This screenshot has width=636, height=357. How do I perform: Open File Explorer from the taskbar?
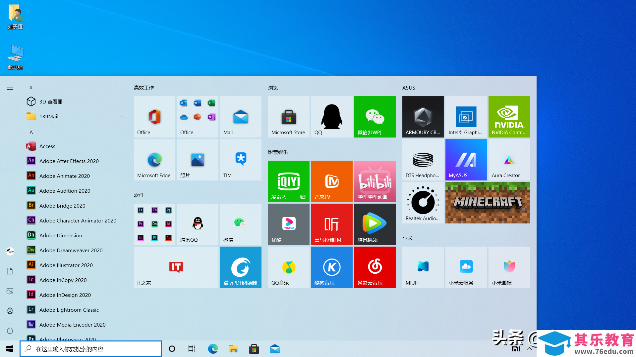point(233,349)
